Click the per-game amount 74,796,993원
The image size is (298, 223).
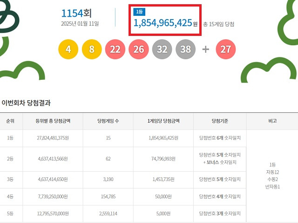tap(163, 159)
